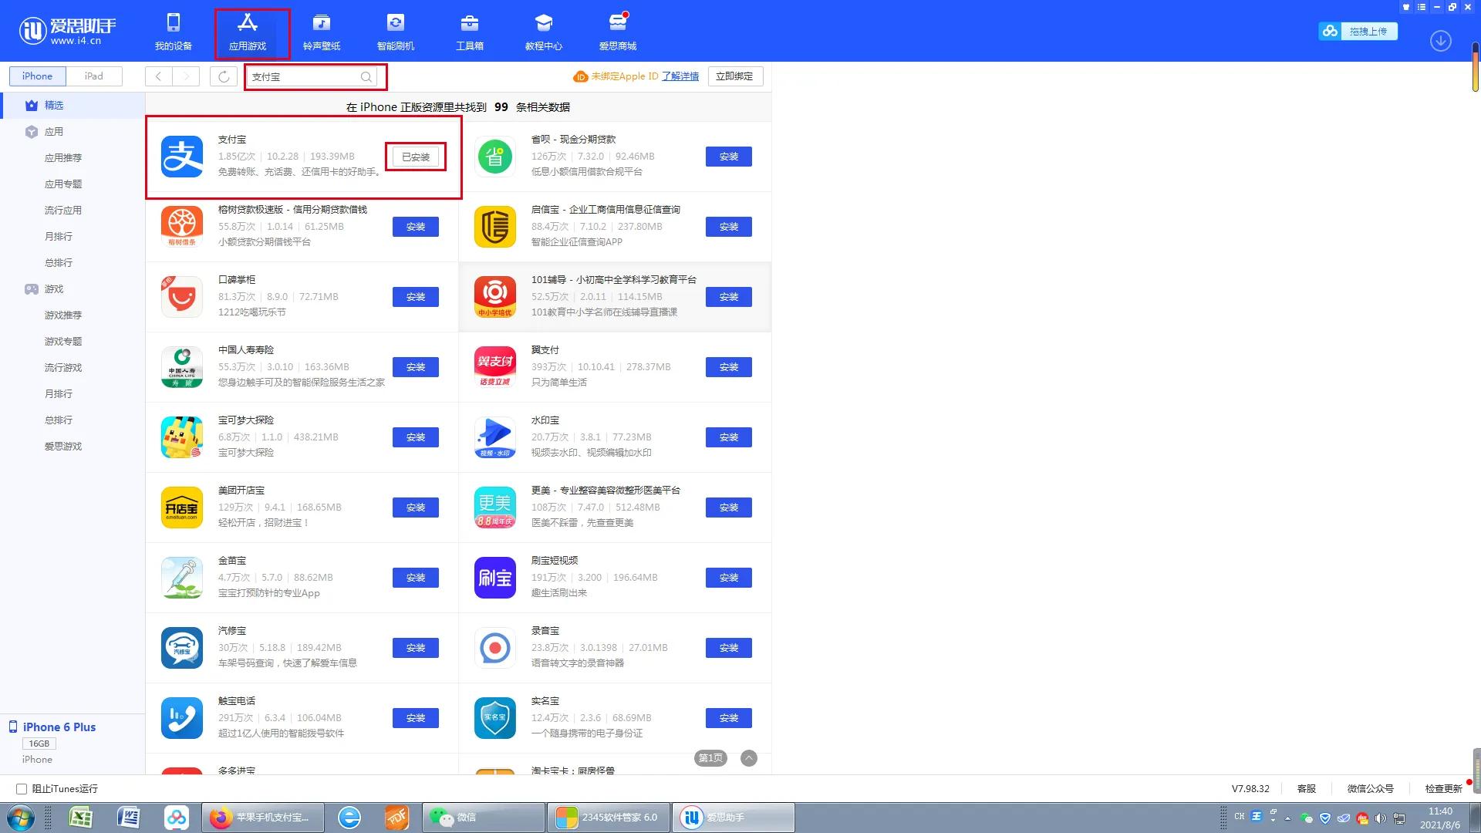Click the Windows Start button
This screenshot has height=833, width=1481.
21,818
